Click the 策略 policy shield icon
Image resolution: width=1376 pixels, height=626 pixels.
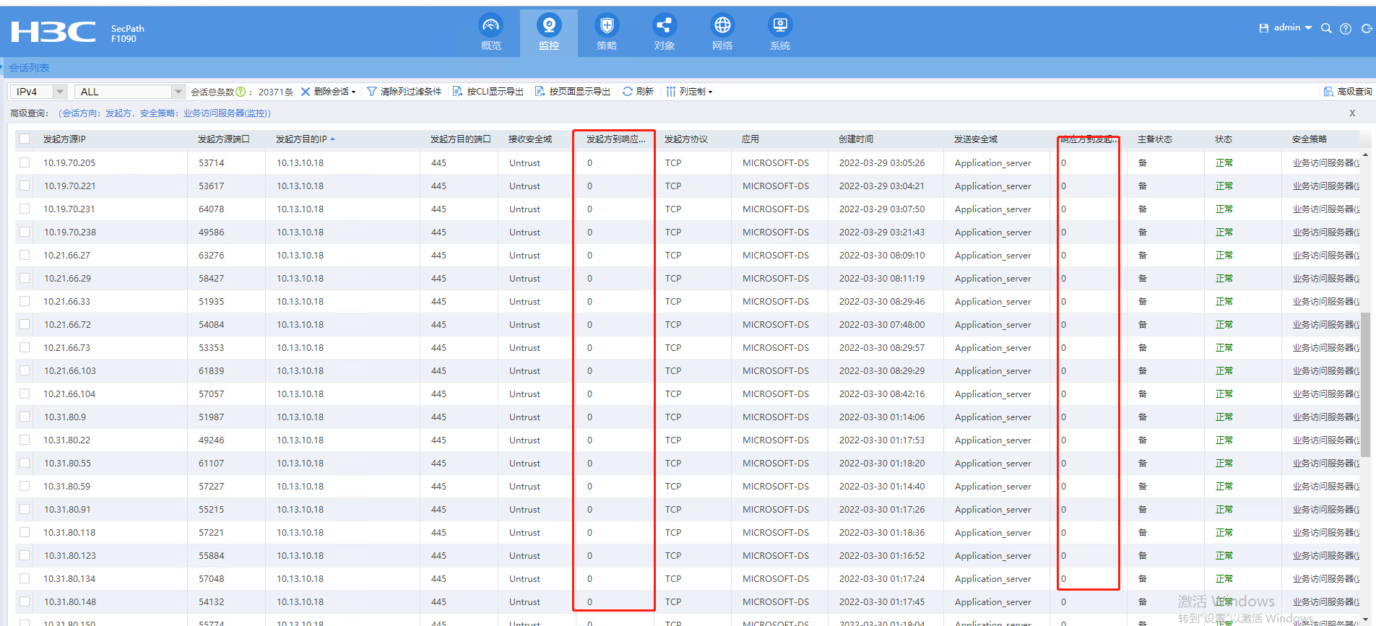(607, 27)
